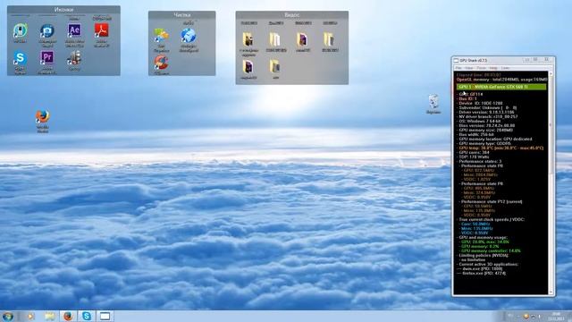The image size is (572, 322).
Task: Open File Explorer from the taskbar
Action: [x=49, y=316]
